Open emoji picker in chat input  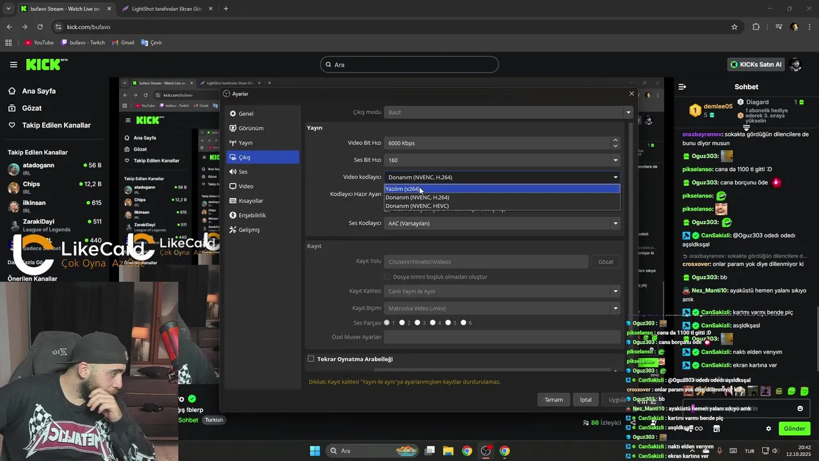tap(800, 408)
